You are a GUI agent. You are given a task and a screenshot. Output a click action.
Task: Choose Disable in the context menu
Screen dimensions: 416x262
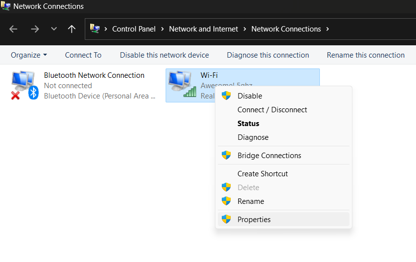pos(283,96)
